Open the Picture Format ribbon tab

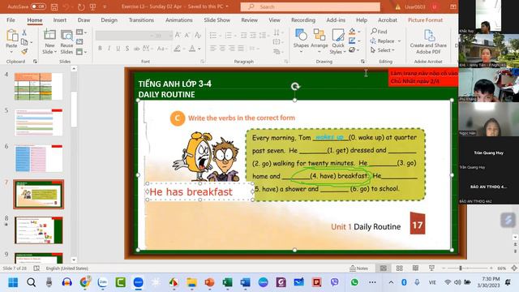(x=425, y=19)
